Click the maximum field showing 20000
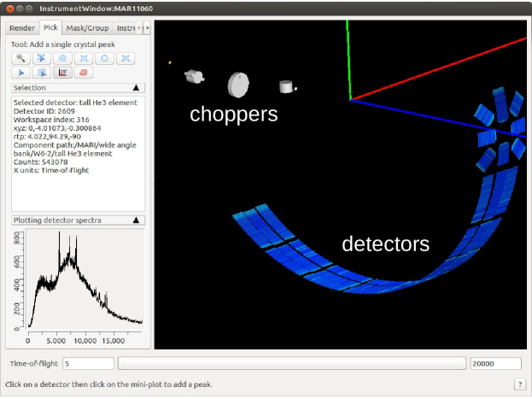 click(x=495, y=364)
